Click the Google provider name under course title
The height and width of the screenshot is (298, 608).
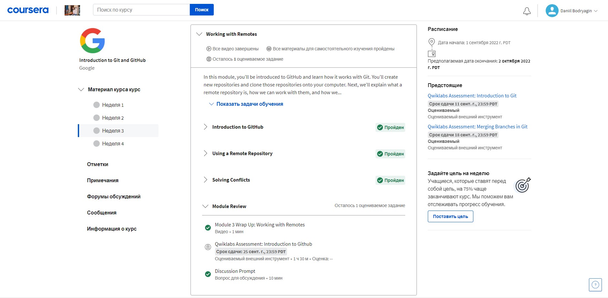[87, 68]
